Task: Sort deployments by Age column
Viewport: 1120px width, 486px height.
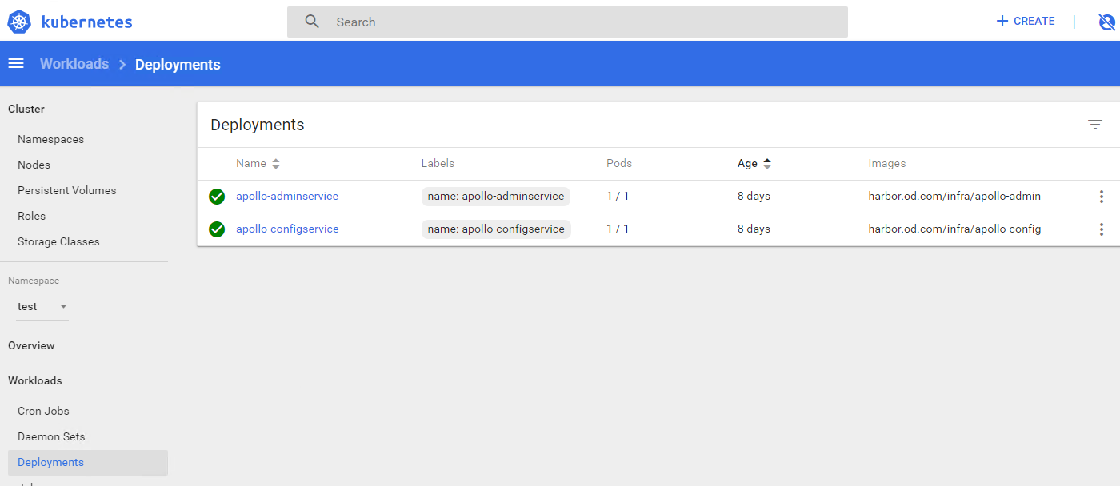Action: click(x=747, y=163)
